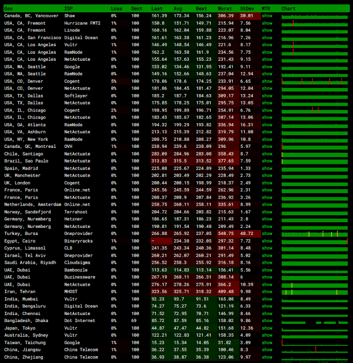The image size is (353, 363).
Task: Click the Worst column header
Action: coord(225,9)
